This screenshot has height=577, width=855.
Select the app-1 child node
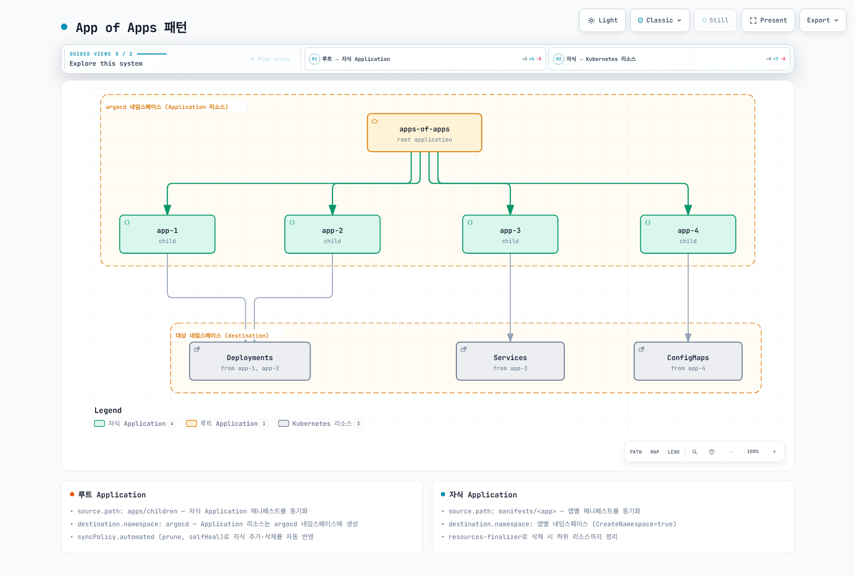[x=167, y=235]
